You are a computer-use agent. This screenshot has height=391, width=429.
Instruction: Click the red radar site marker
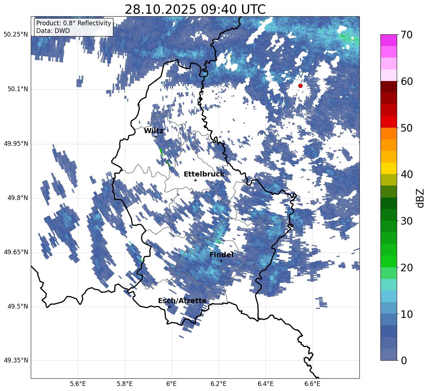(x=300, y=86)
